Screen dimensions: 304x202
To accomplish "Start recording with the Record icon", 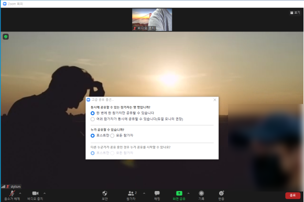I will 201,195.
